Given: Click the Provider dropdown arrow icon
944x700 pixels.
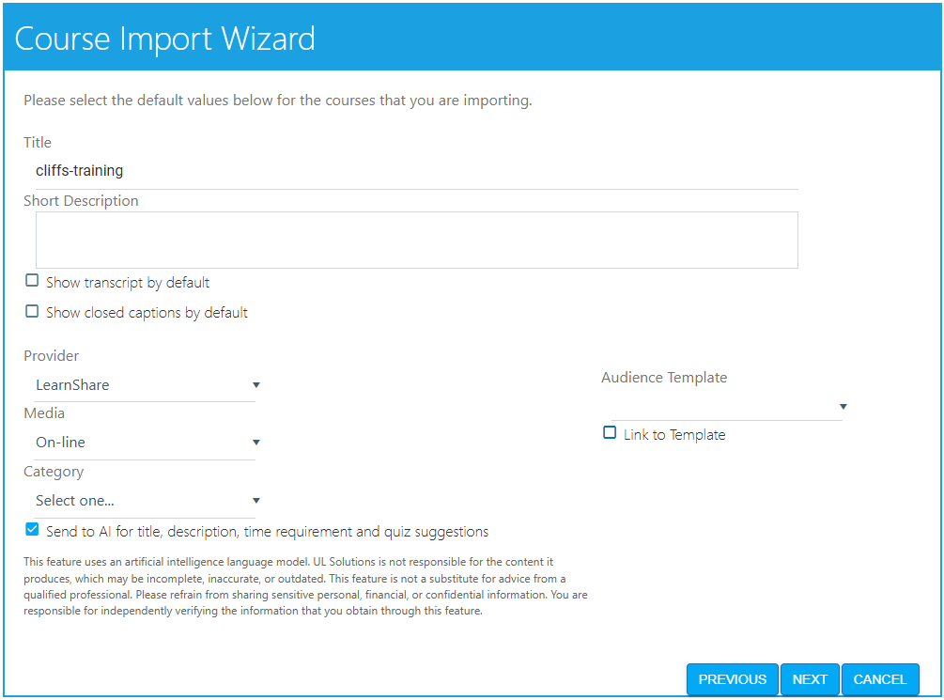Looking at the screenshot, I should pyautogui.click(x=256, y=385).
